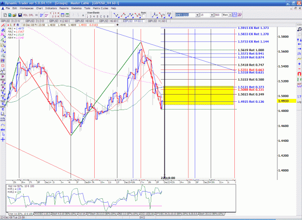
Task: Click the red trendline drawing tool
Action: click(x=3, y=25)
